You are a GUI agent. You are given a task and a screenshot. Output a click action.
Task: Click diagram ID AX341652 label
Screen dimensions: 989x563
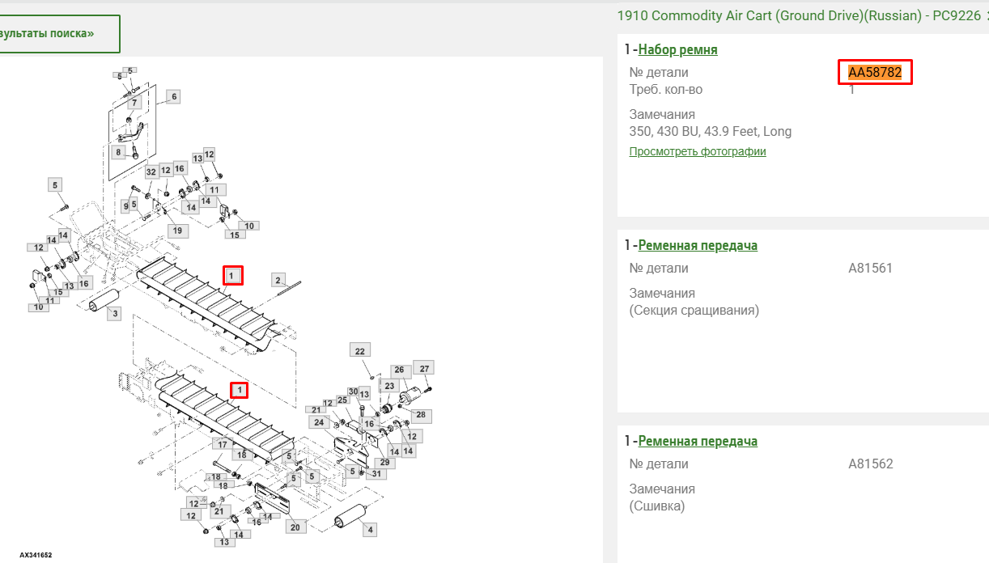click(36, 555)
